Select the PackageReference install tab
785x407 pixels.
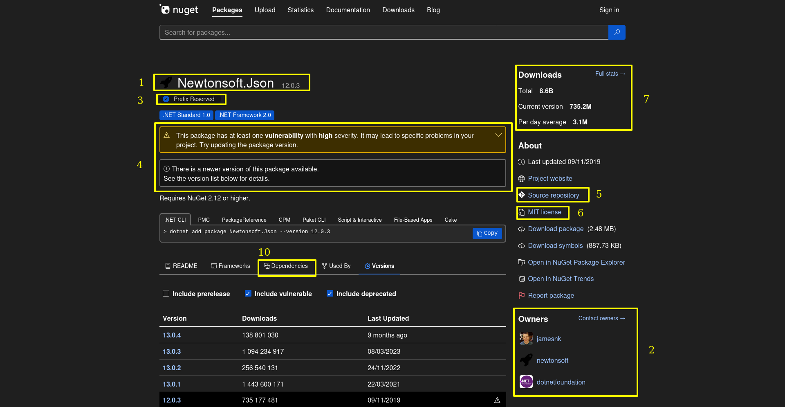(244, 220)
